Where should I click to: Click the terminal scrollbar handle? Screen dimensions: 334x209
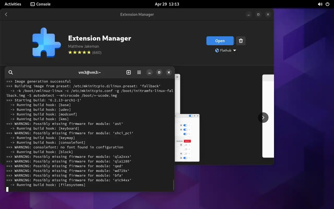point(173,185)
